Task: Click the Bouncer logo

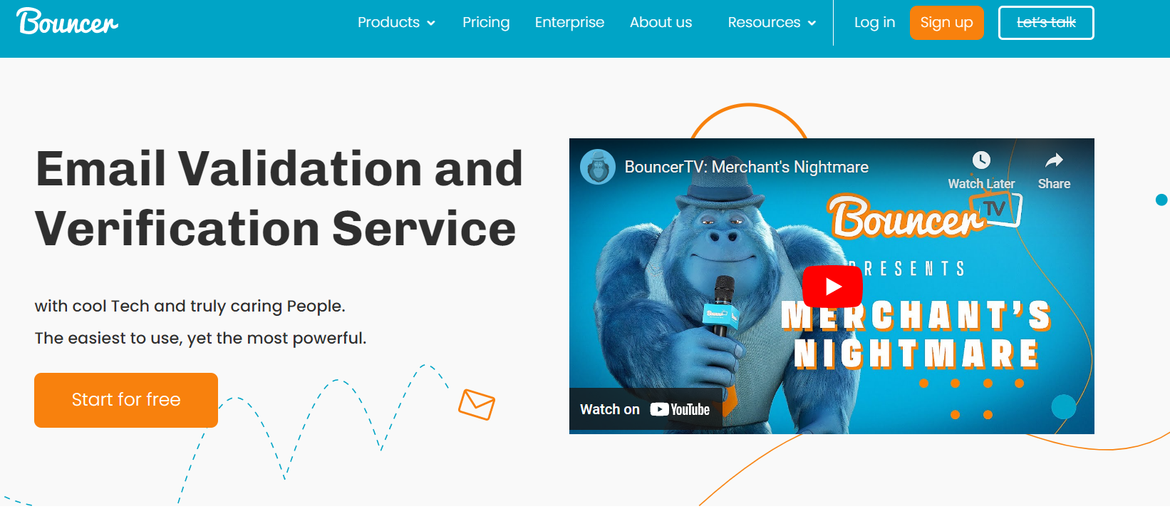Action: coord(68,21)
